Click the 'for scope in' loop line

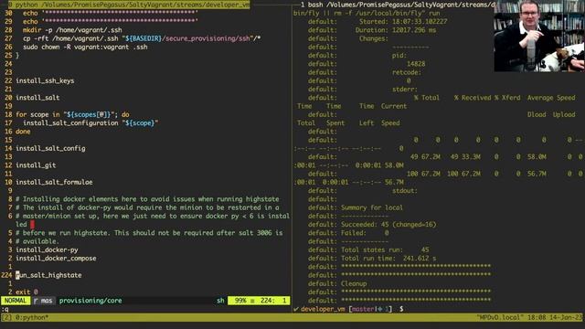tap(72, 114)
